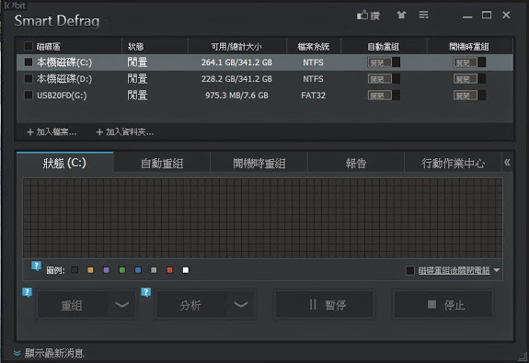
Task: Switch to the 自動重組 tab
Action: click(162, 164)
